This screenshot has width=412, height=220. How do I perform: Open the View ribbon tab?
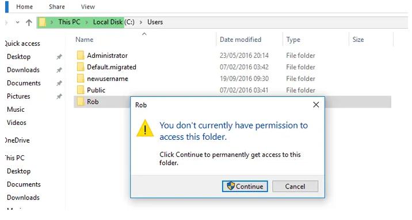click(x=88, y=7)
